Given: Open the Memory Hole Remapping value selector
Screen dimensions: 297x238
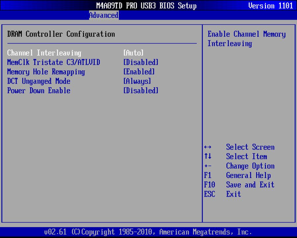Looking at the screenshot, I should (139, 72).
